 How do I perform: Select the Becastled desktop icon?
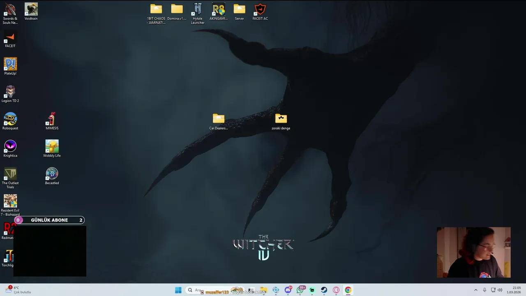click(x=52, y=176)
